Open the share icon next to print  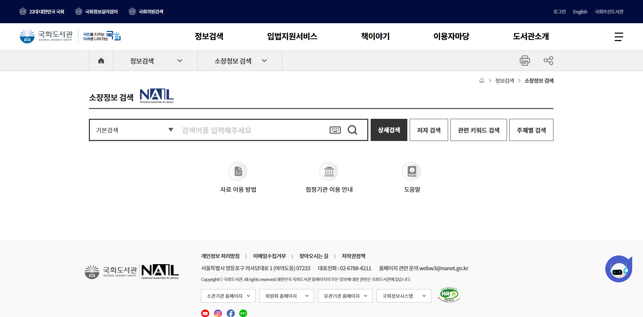(x=548, y=61)
